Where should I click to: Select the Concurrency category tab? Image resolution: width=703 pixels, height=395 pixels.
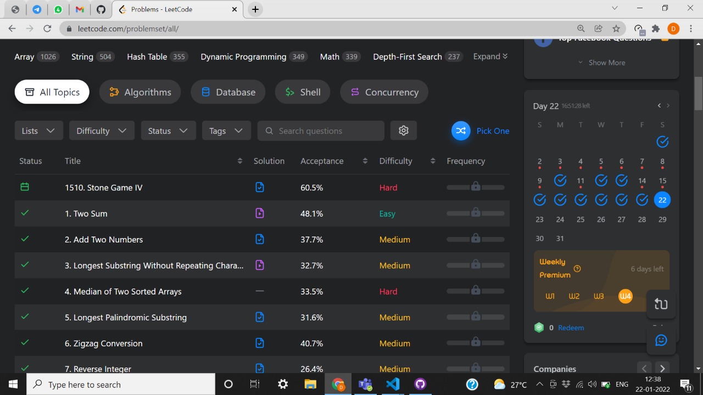(x=384, y=92)
